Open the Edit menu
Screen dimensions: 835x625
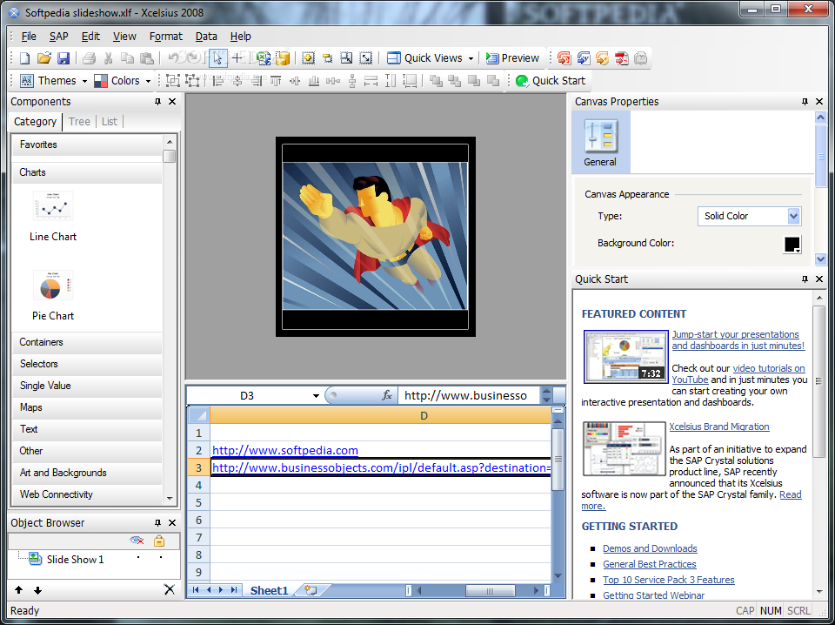click(90, 37)
